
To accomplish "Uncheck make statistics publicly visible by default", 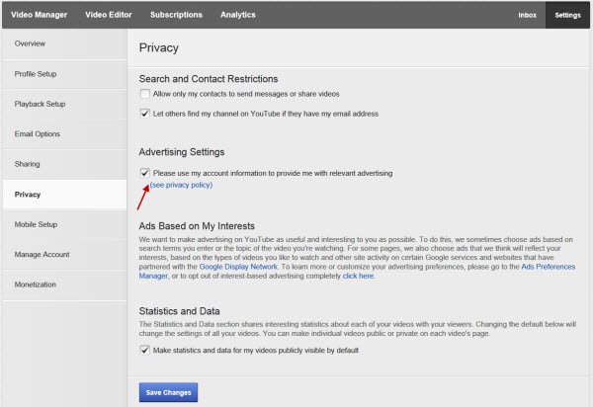I will (145, 350).
